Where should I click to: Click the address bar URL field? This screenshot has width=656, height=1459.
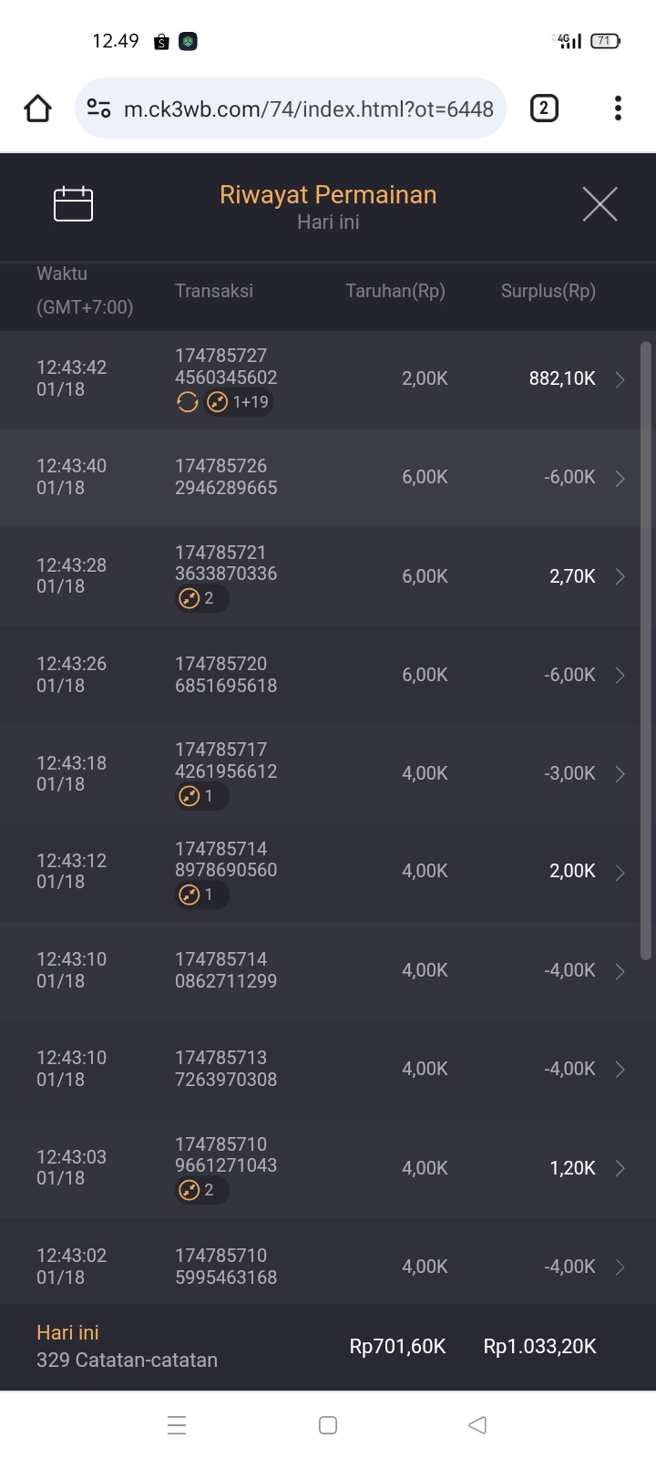308,109
